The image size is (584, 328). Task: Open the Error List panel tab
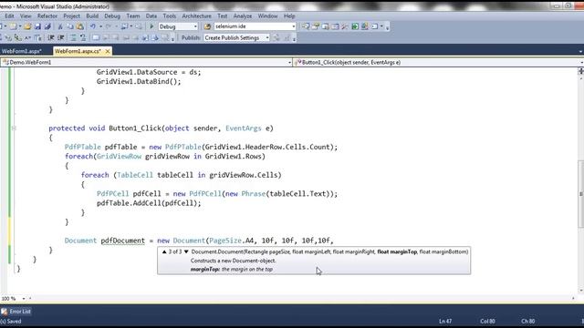(x=16, y=312)
